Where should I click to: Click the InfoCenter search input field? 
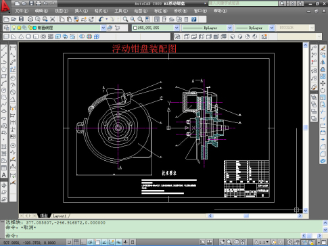[243, 3]
